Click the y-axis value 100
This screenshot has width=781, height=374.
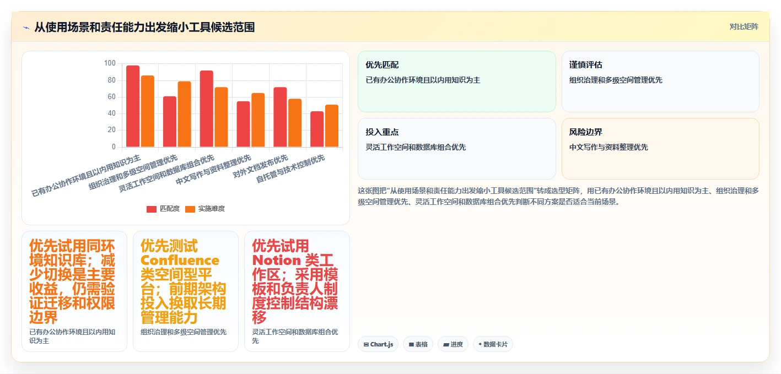110,63
